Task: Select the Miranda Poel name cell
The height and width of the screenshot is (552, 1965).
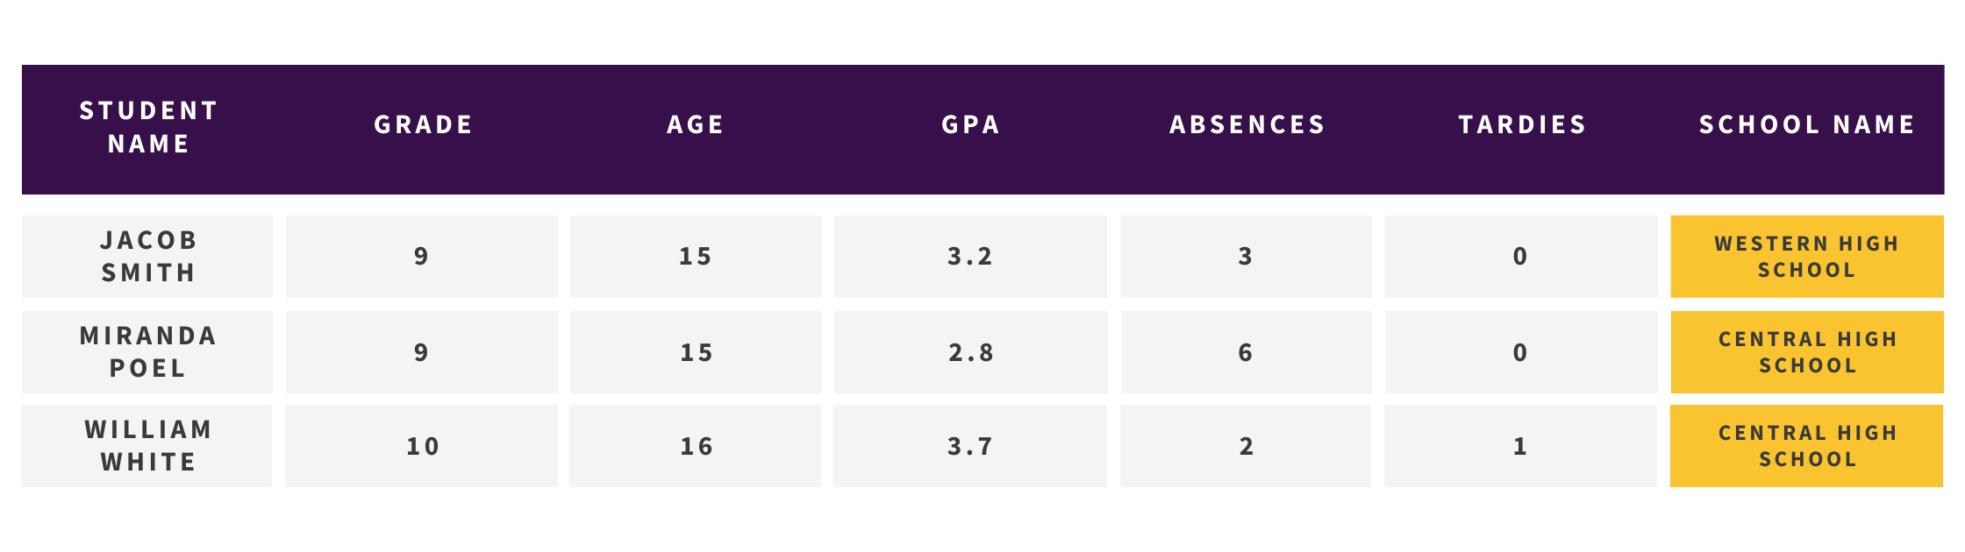Action: point(147,352)
